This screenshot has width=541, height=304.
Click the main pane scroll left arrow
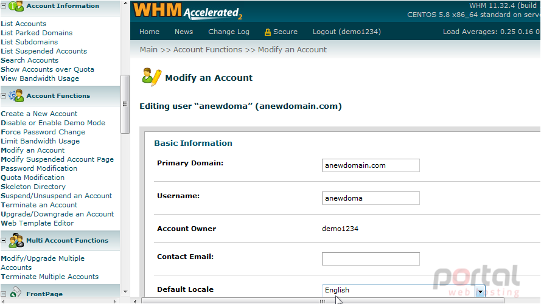[x=135, y=301]
